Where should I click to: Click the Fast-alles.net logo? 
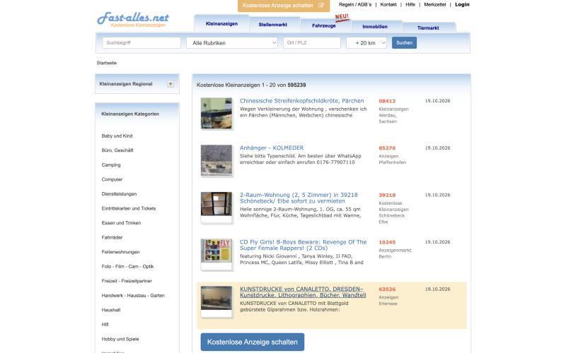[x=133, y=19]
